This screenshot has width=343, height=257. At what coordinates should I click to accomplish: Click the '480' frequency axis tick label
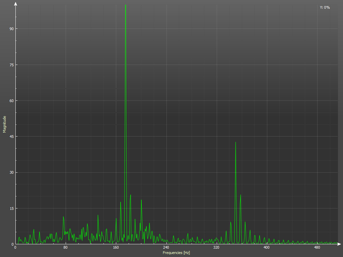tap(317, 248)
